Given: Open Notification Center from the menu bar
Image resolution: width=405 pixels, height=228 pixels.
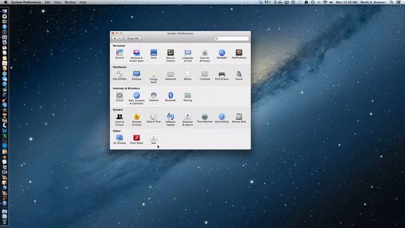Looking at the screenshot, I should coord(399,2).
